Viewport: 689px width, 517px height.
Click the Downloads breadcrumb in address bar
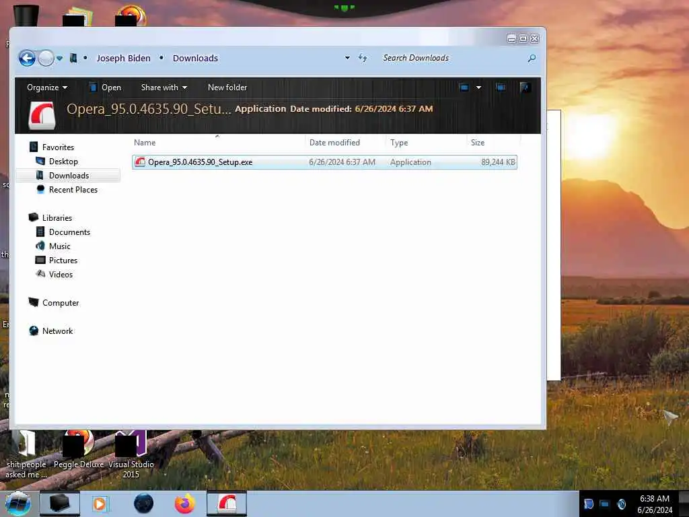(195, 58)
